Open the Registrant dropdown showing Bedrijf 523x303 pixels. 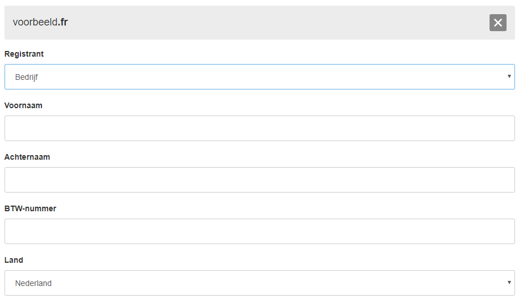point(259,76)
